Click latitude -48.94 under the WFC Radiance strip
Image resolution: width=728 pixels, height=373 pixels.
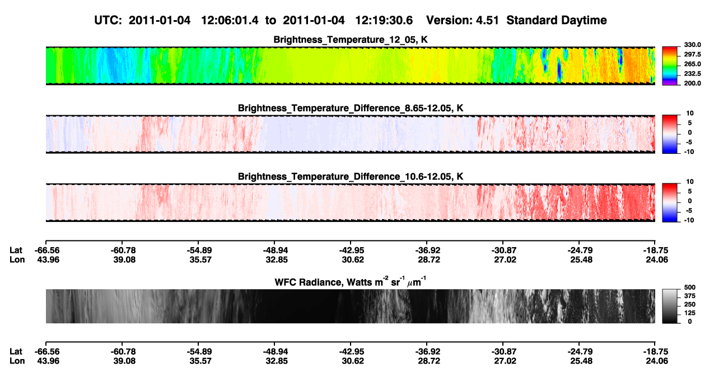coord(274,351)
